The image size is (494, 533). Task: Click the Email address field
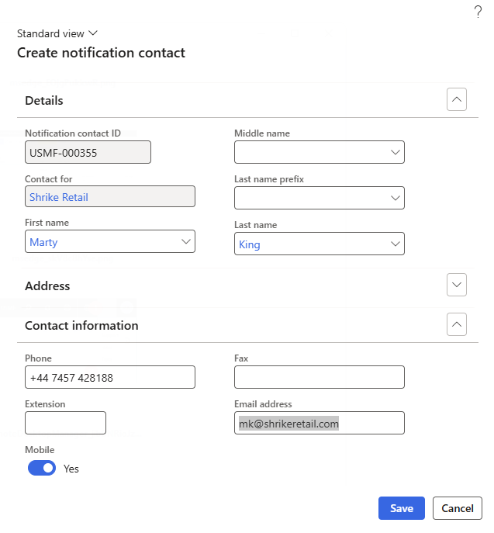319,424
